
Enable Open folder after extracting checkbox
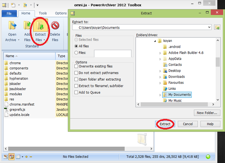tap(76, 79)
